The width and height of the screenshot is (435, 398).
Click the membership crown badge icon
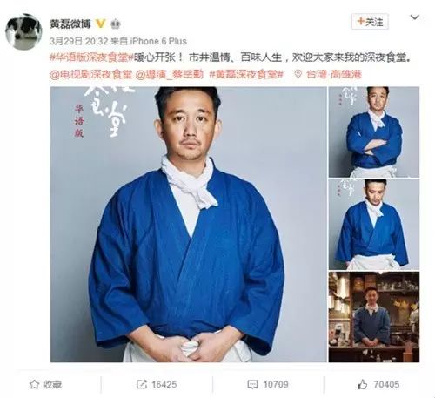coord(115,24)
